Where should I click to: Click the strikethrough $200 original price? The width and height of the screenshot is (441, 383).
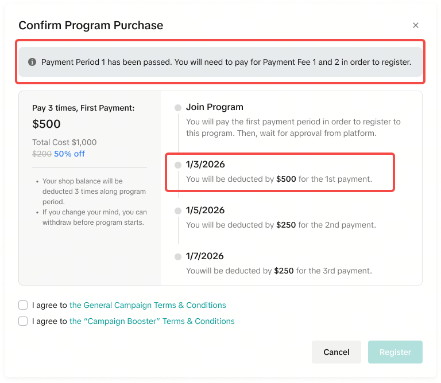tap(42, 154)
